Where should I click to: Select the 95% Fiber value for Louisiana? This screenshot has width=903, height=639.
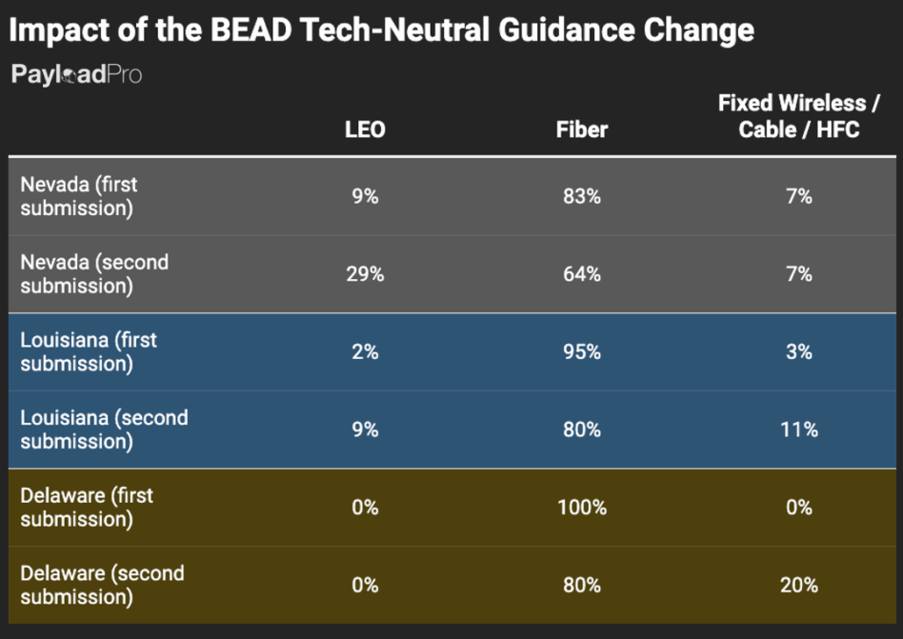click(x=581, y=351)
